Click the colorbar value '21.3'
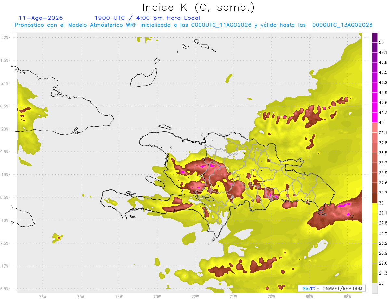 [x=383, y=273]
